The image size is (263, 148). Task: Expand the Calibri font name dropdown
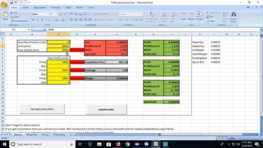pyautogui.click(x=48, y=14)
